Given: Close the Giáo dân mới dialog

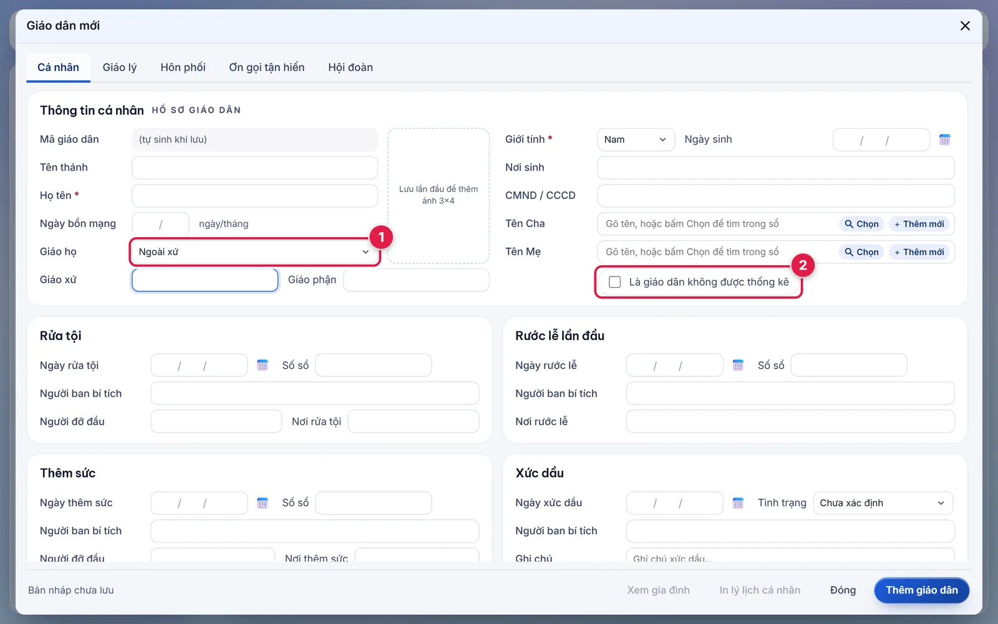Looking at the screenshot, I should (965, 26).
